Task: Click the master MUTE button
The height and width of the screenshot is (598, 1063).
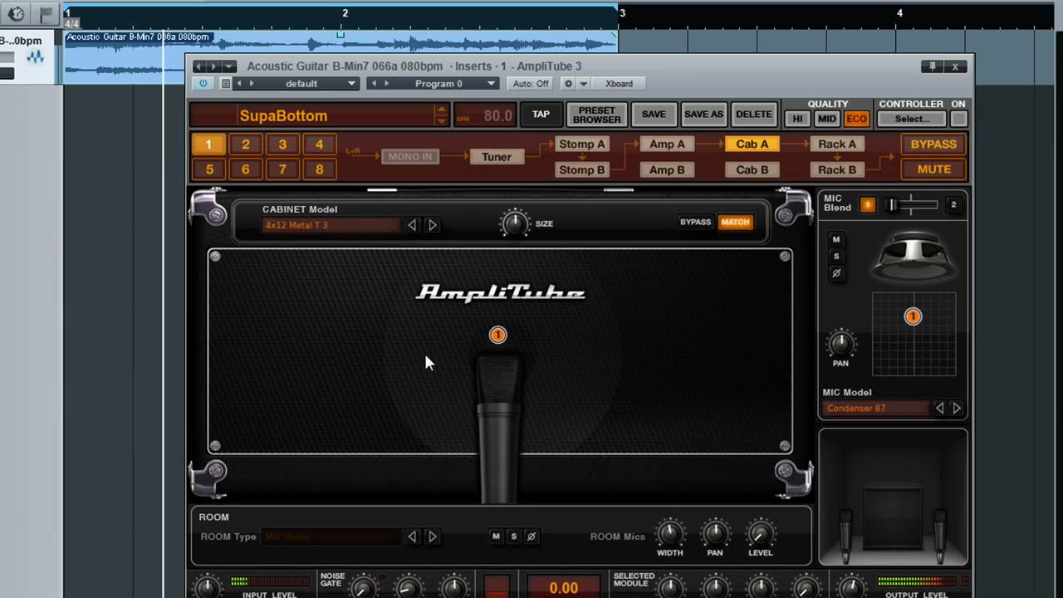Action: point(933,169)
